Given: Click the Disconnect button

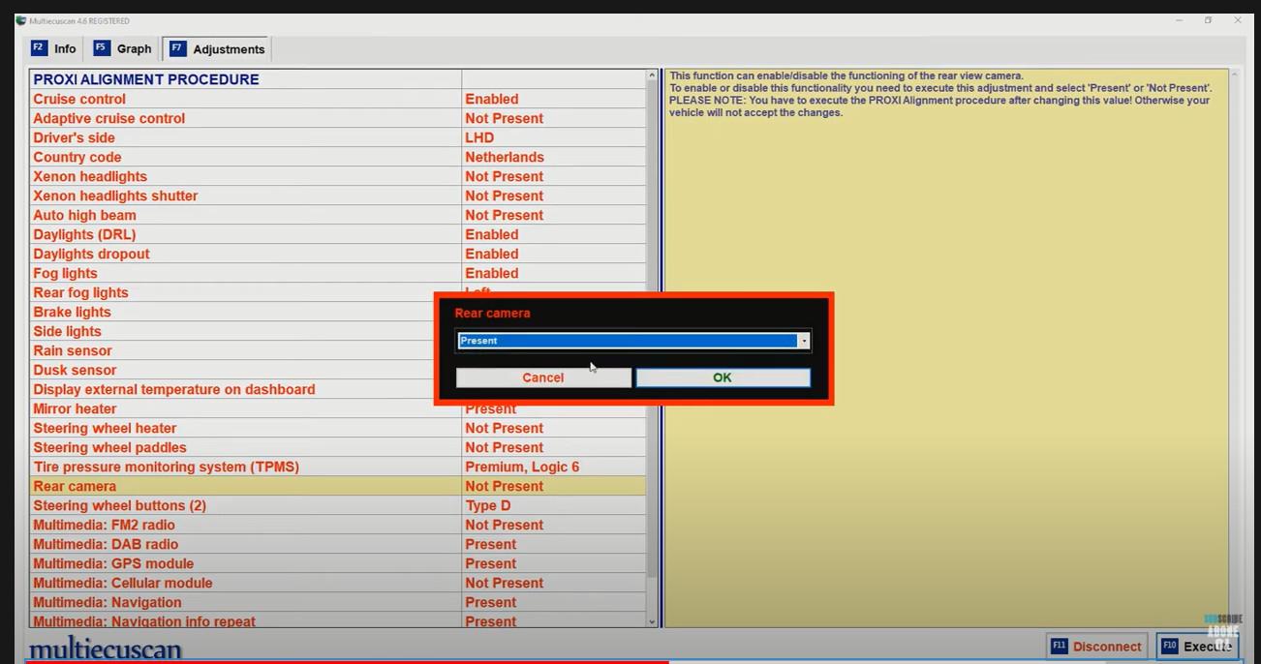Looking at the screenshot, I should click(1096, 646).
